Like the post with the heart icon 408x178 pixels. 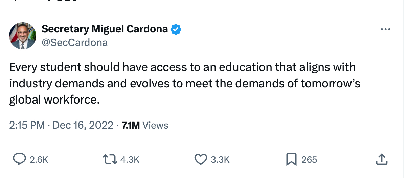(x=201, y=159)
